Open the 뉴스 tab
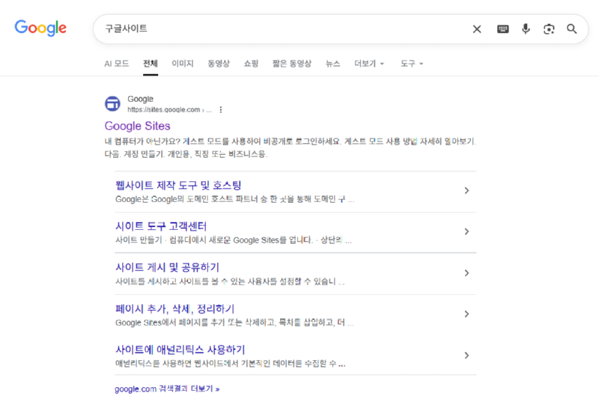 pyautogui.click(x=332, y=64)
